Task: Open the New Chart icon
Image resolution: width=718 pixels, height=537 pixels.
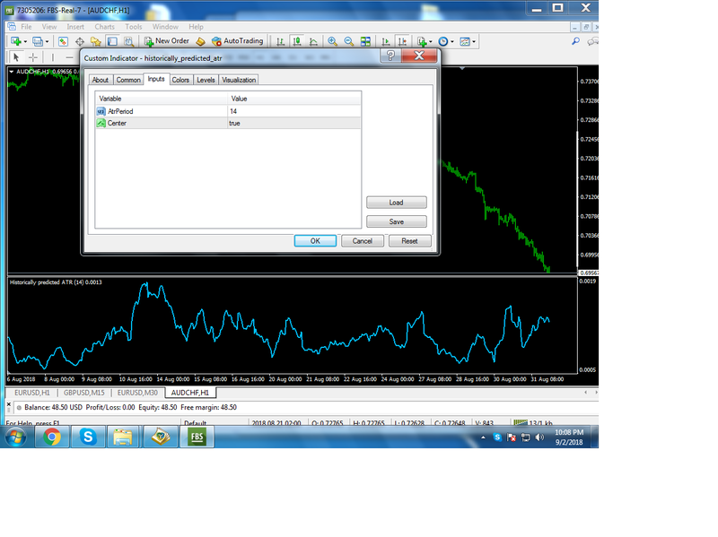Action: [x=15, y=41]
